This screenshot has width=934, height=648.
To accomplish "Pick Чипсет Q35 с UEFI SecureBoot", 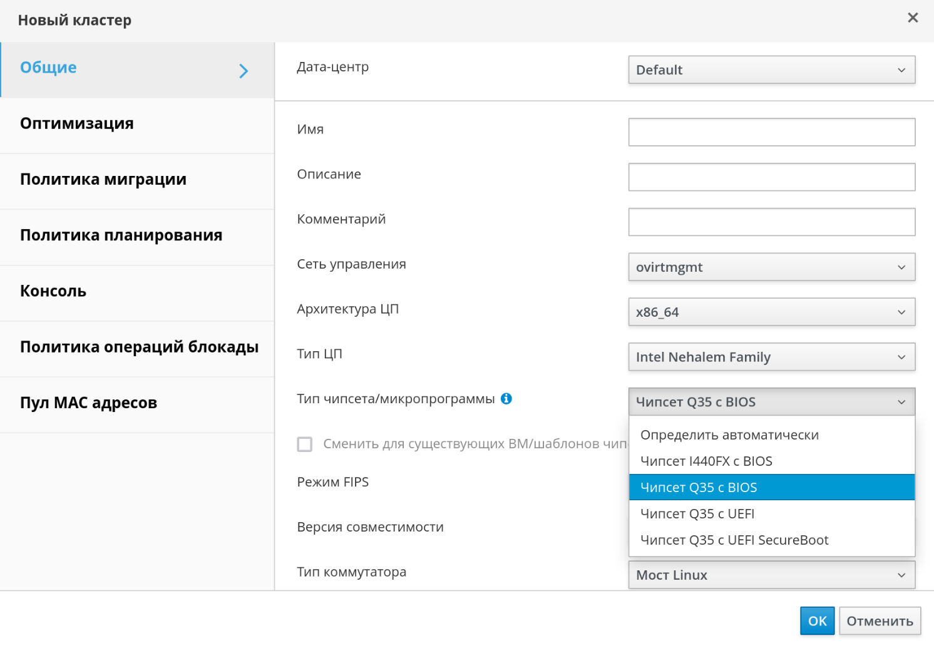I will (734, 540).
